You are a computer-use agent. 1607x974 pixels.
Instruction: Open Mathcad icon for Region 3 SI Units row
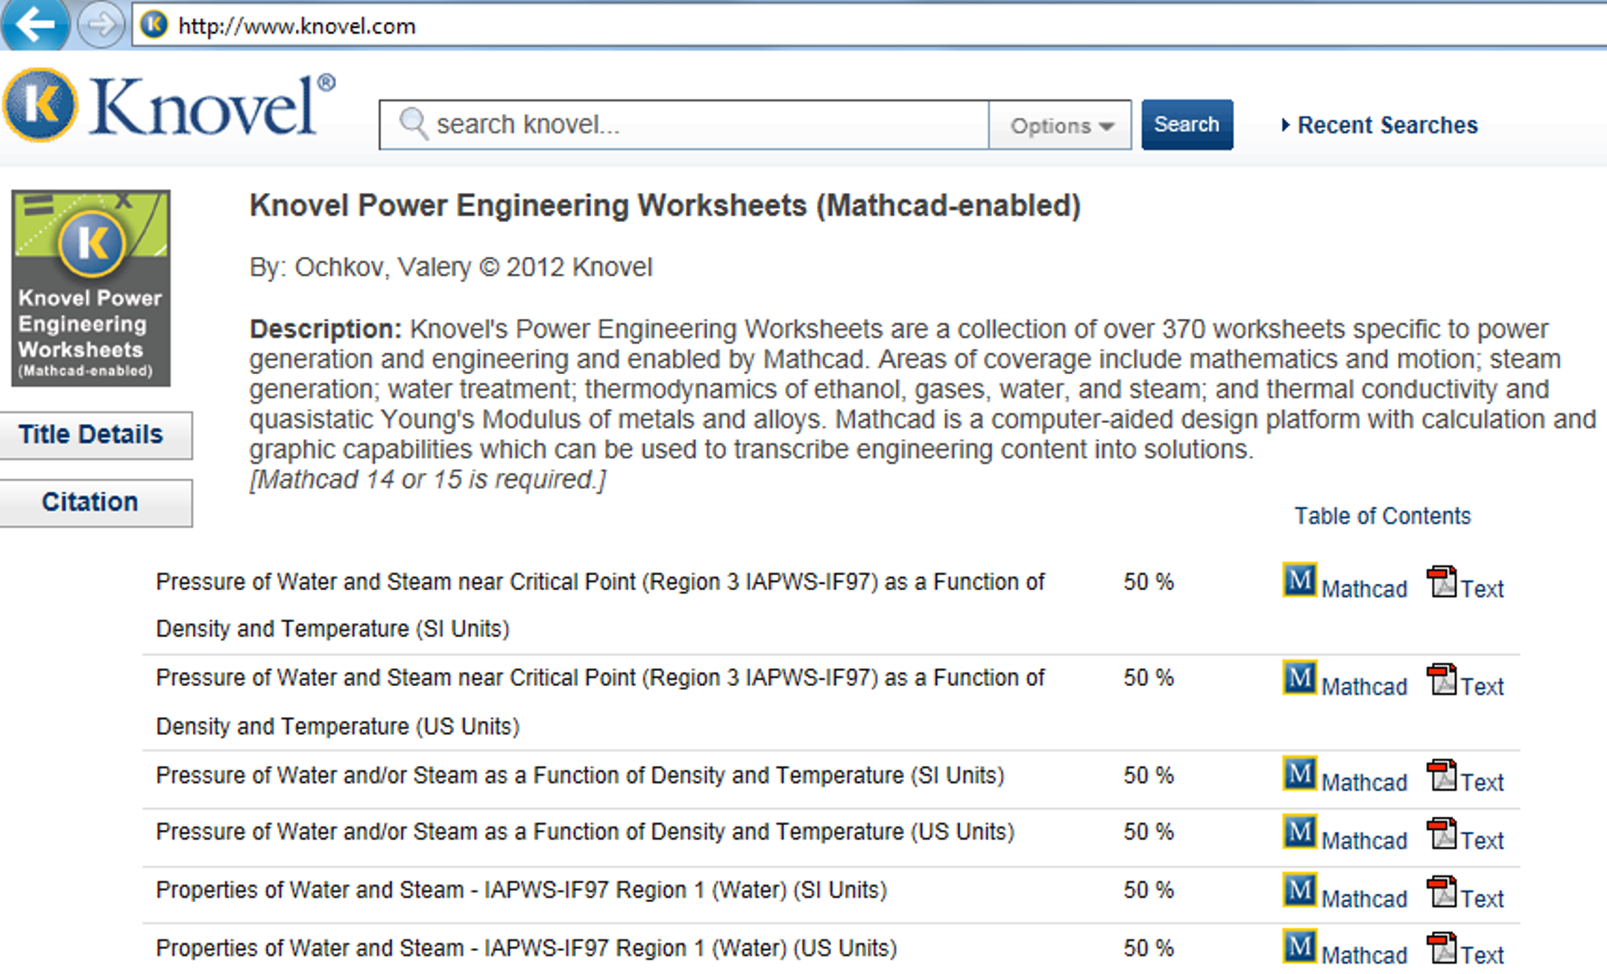(1299, 580)
